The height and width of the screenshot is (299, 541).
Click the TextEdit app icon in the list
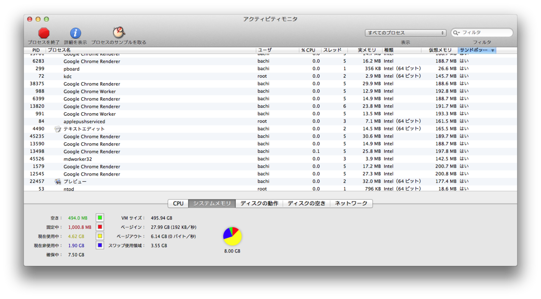(x=58, y=129)
